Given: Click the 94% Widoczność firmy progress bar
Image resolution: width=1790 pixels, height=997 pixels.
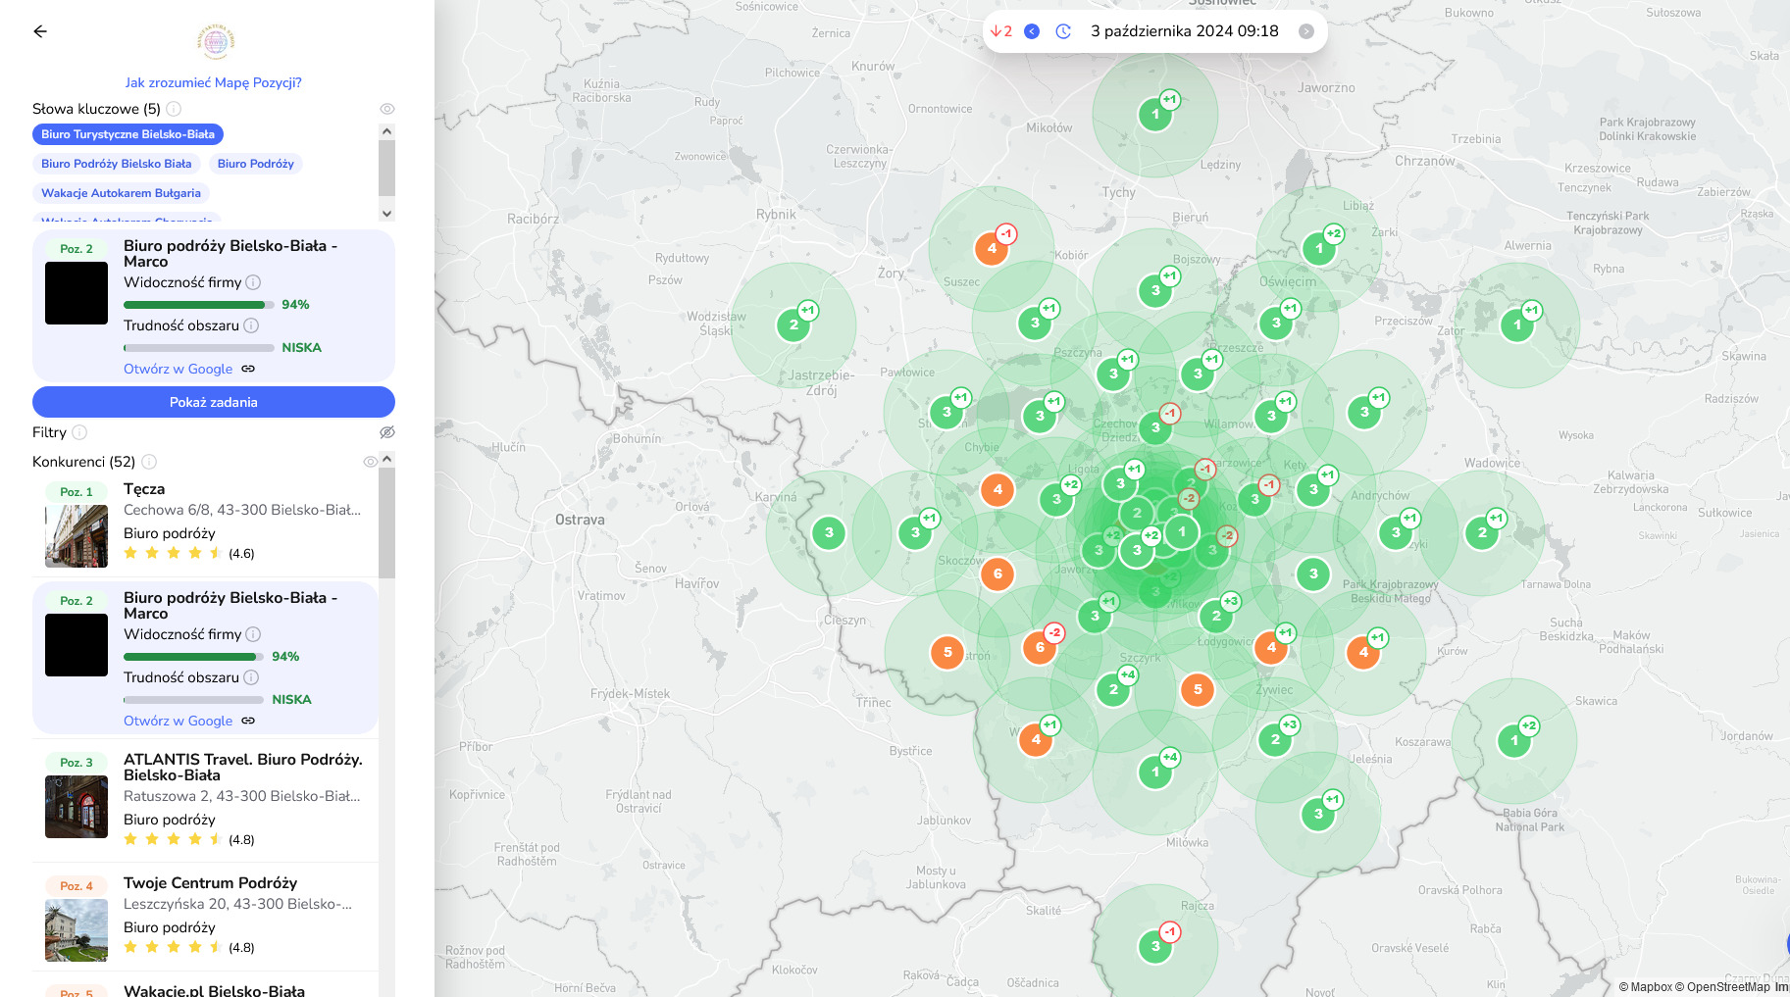Looking at the screenshot, I should [196, 304].
